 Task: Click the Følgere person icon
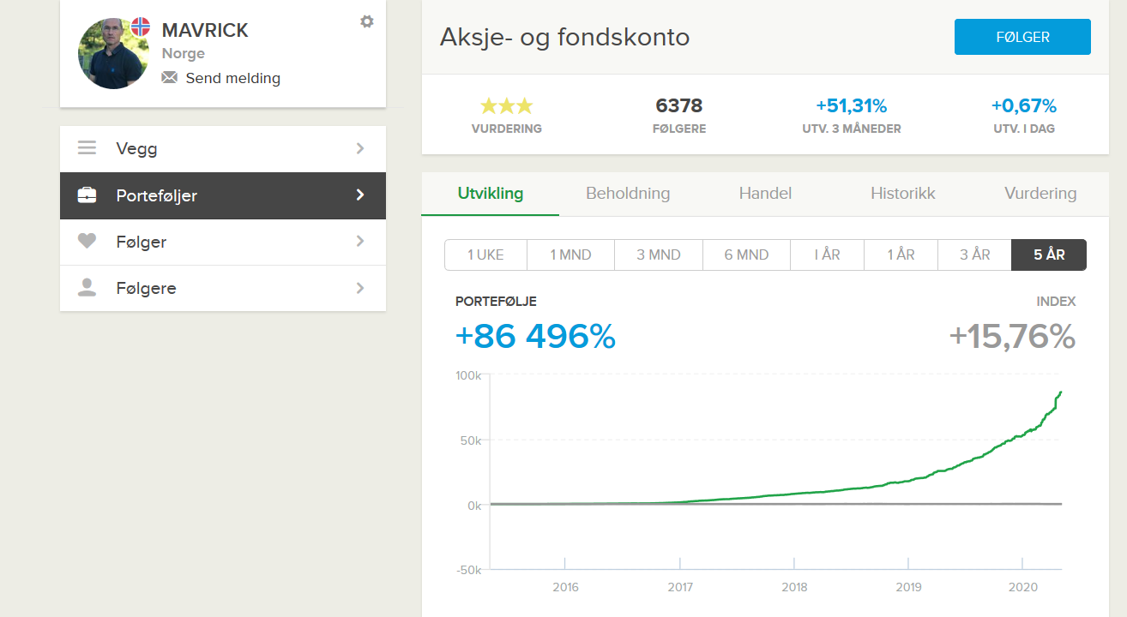(x=87, y=288)
